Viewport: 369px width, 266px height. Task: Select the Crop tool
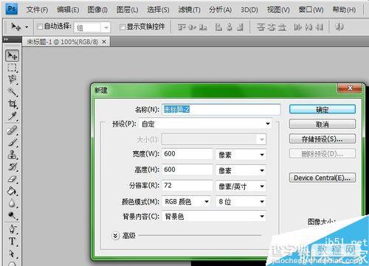click(x=12, y=104)
